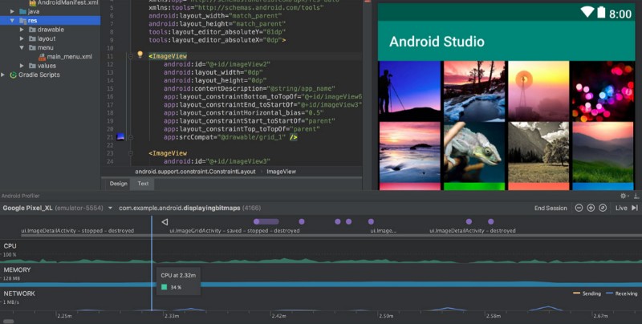Expand the java folder arrow

point(12,11)
